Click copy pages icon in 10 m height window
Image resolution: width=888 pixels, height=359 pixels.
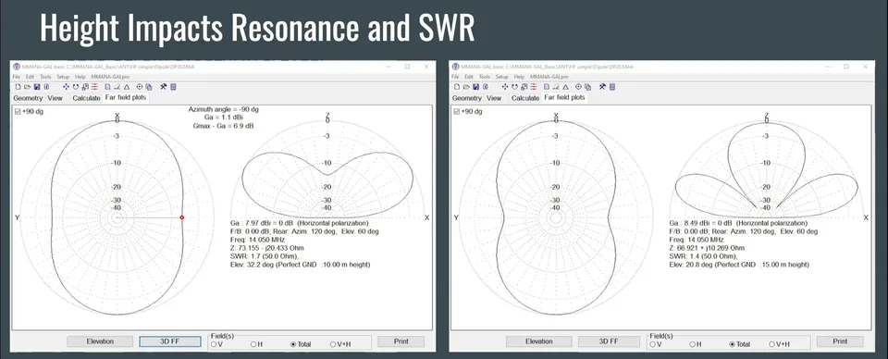pos(148,87)
